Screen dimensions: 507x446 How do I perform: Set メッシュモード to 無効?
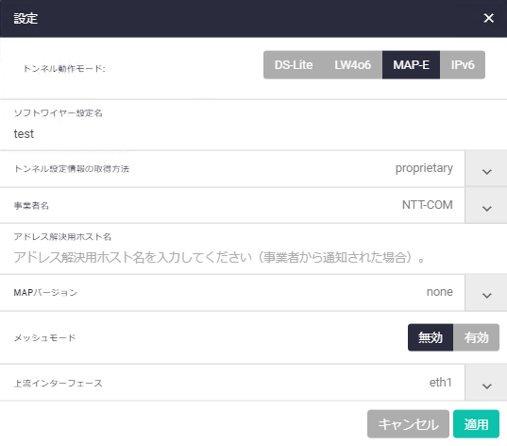coord(431,337)
